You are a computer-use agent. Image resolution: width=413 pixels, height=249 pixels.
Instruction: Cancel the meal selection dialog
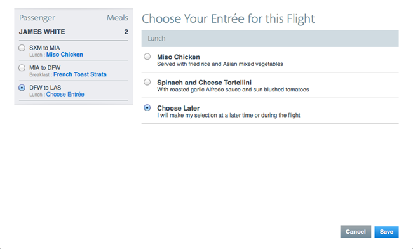click(356, 232)
